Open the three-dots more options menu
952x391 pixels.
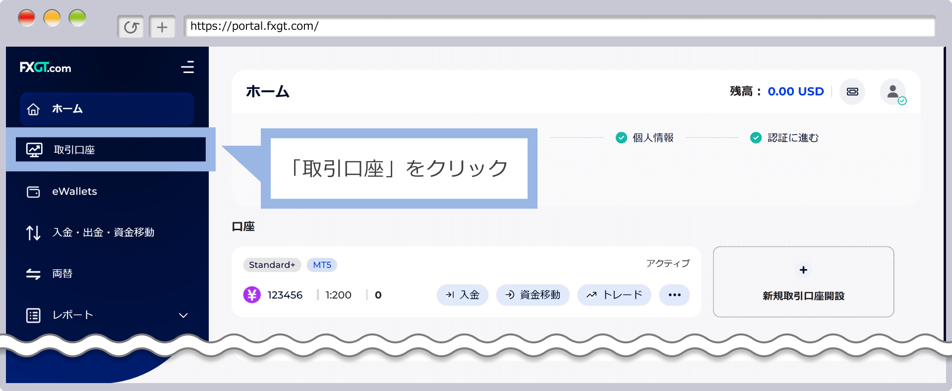coord(674,295)
